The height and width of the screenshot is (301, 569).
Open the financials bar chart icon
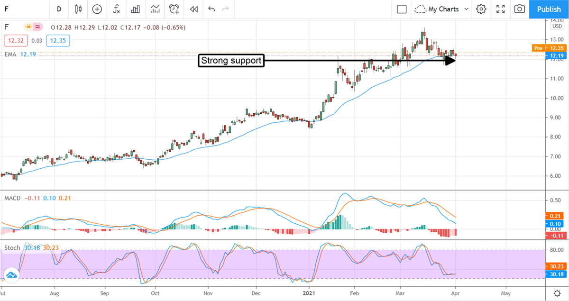tap(136, 9)
